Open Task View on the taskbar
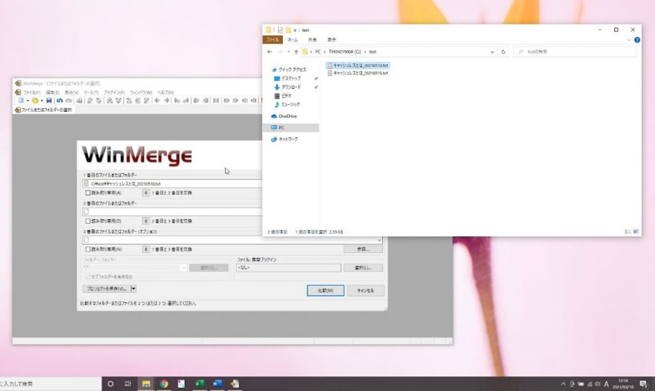The image size is (655, 391). coord(128,383)
